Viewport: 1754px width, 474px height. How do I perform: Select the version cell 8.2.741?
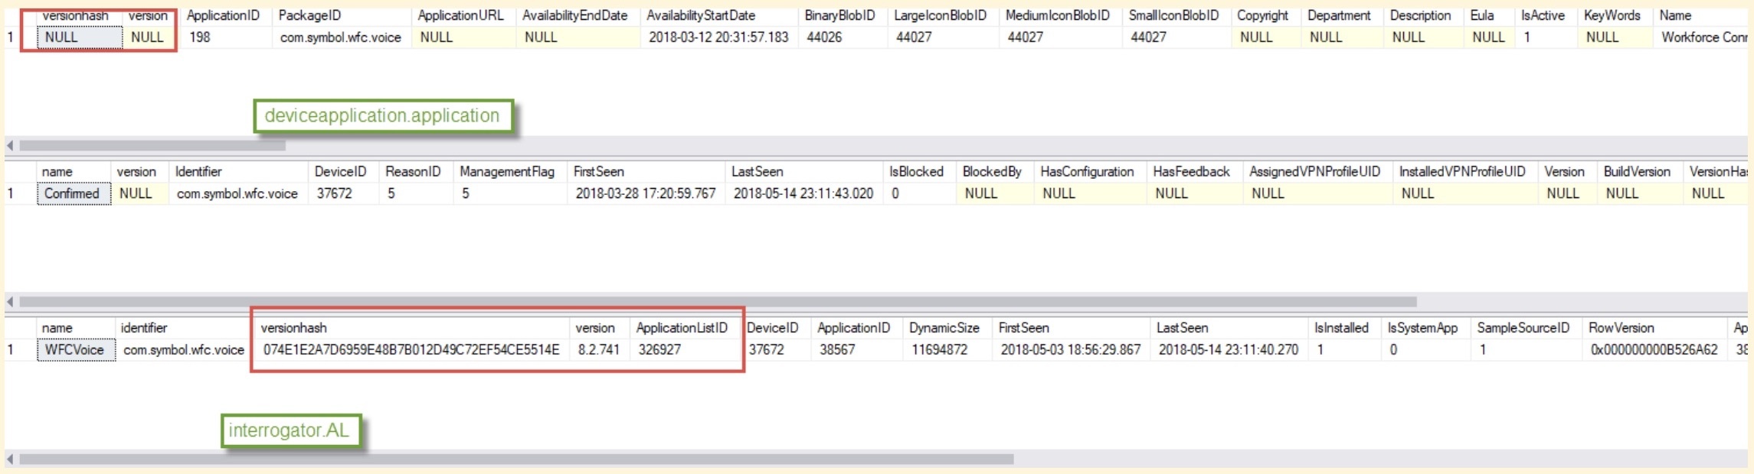pyautogui.click(x=598, y=350)
